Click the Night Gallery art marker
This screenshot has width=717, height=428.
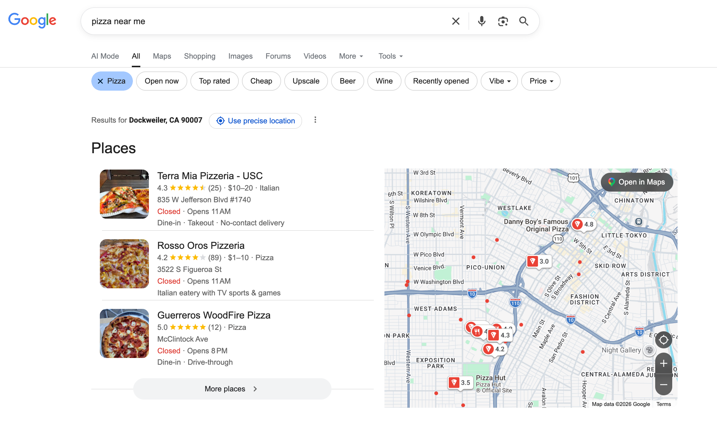pos(649,350)
